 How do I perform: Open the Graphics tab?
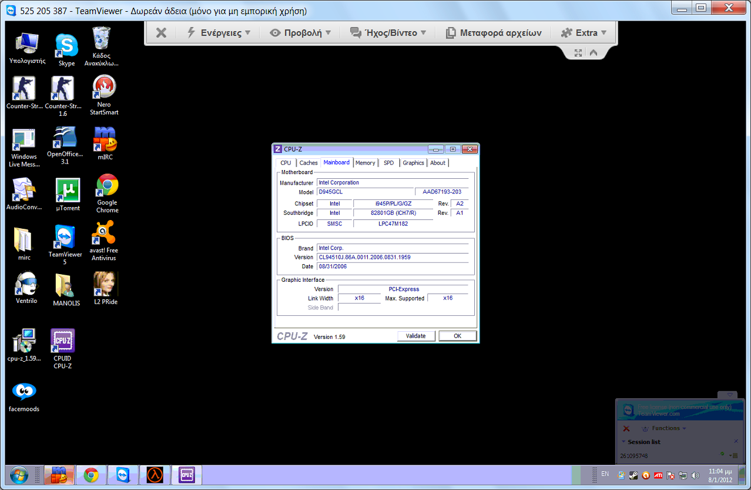point(413,163)
